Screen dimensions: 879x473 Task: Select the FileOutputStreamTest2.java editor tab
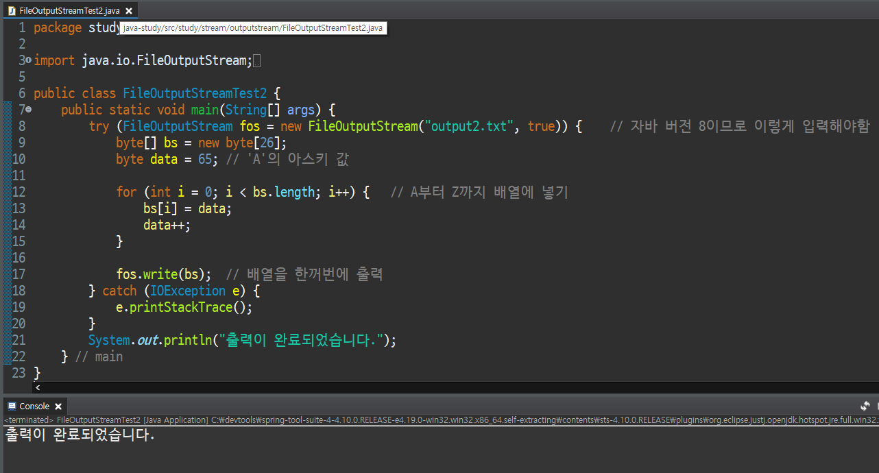69,10
